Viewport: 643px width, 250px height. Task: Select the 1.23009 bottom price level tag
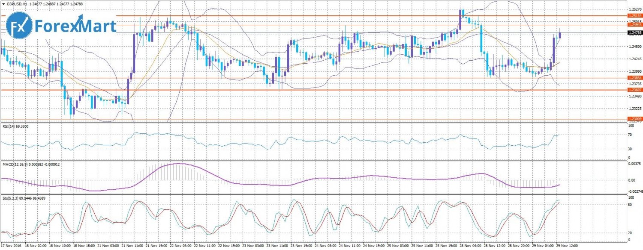coord(634,118)
